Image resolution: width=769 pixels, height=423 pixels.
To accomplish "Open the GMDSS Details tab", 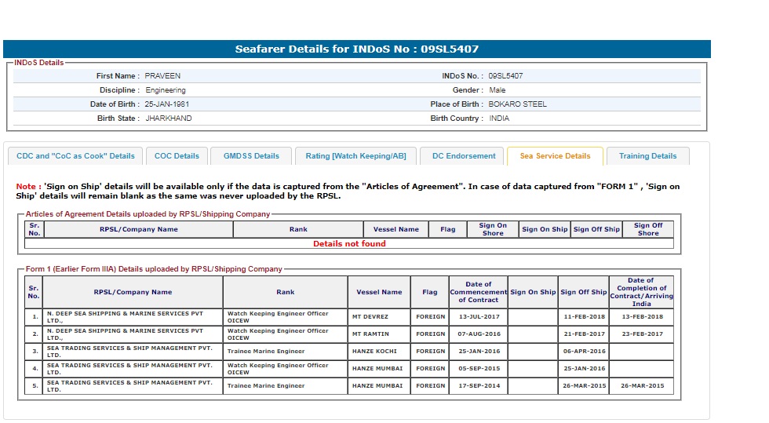I will point(251,156).
